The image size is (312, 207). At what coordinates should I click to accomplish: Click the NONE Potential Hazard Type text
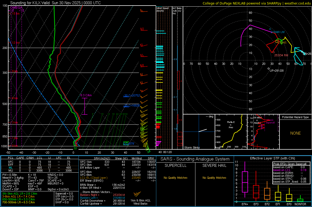tap(295, 133)
